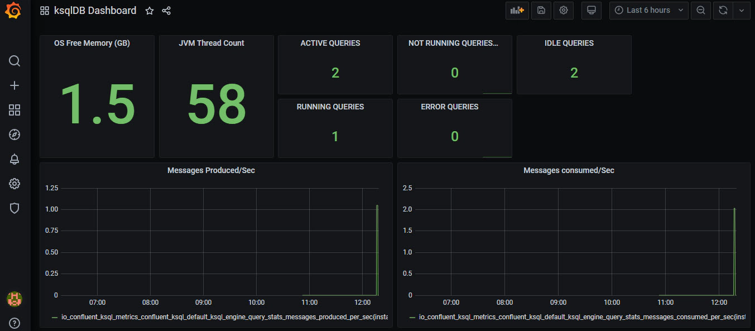Click the ACTIVE QUERIES value 2
This screenshot has width=755, height=331.
pyautogui.click(x=335, y=73)
